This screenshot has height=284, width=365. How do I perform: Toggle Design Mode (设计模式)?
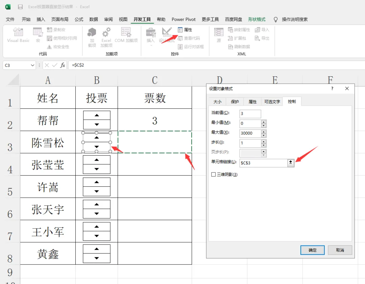click(167, 35)
